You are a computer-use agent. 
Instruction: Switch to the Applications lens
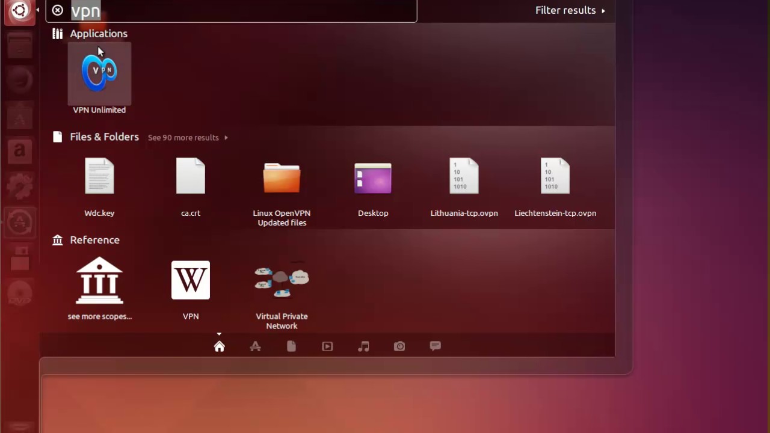click(x=255, y=346)
